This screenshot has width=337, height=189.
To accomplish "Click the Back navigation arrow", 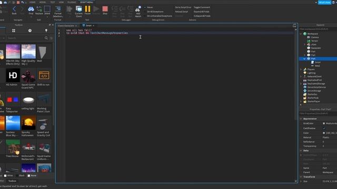I will 14,9.
